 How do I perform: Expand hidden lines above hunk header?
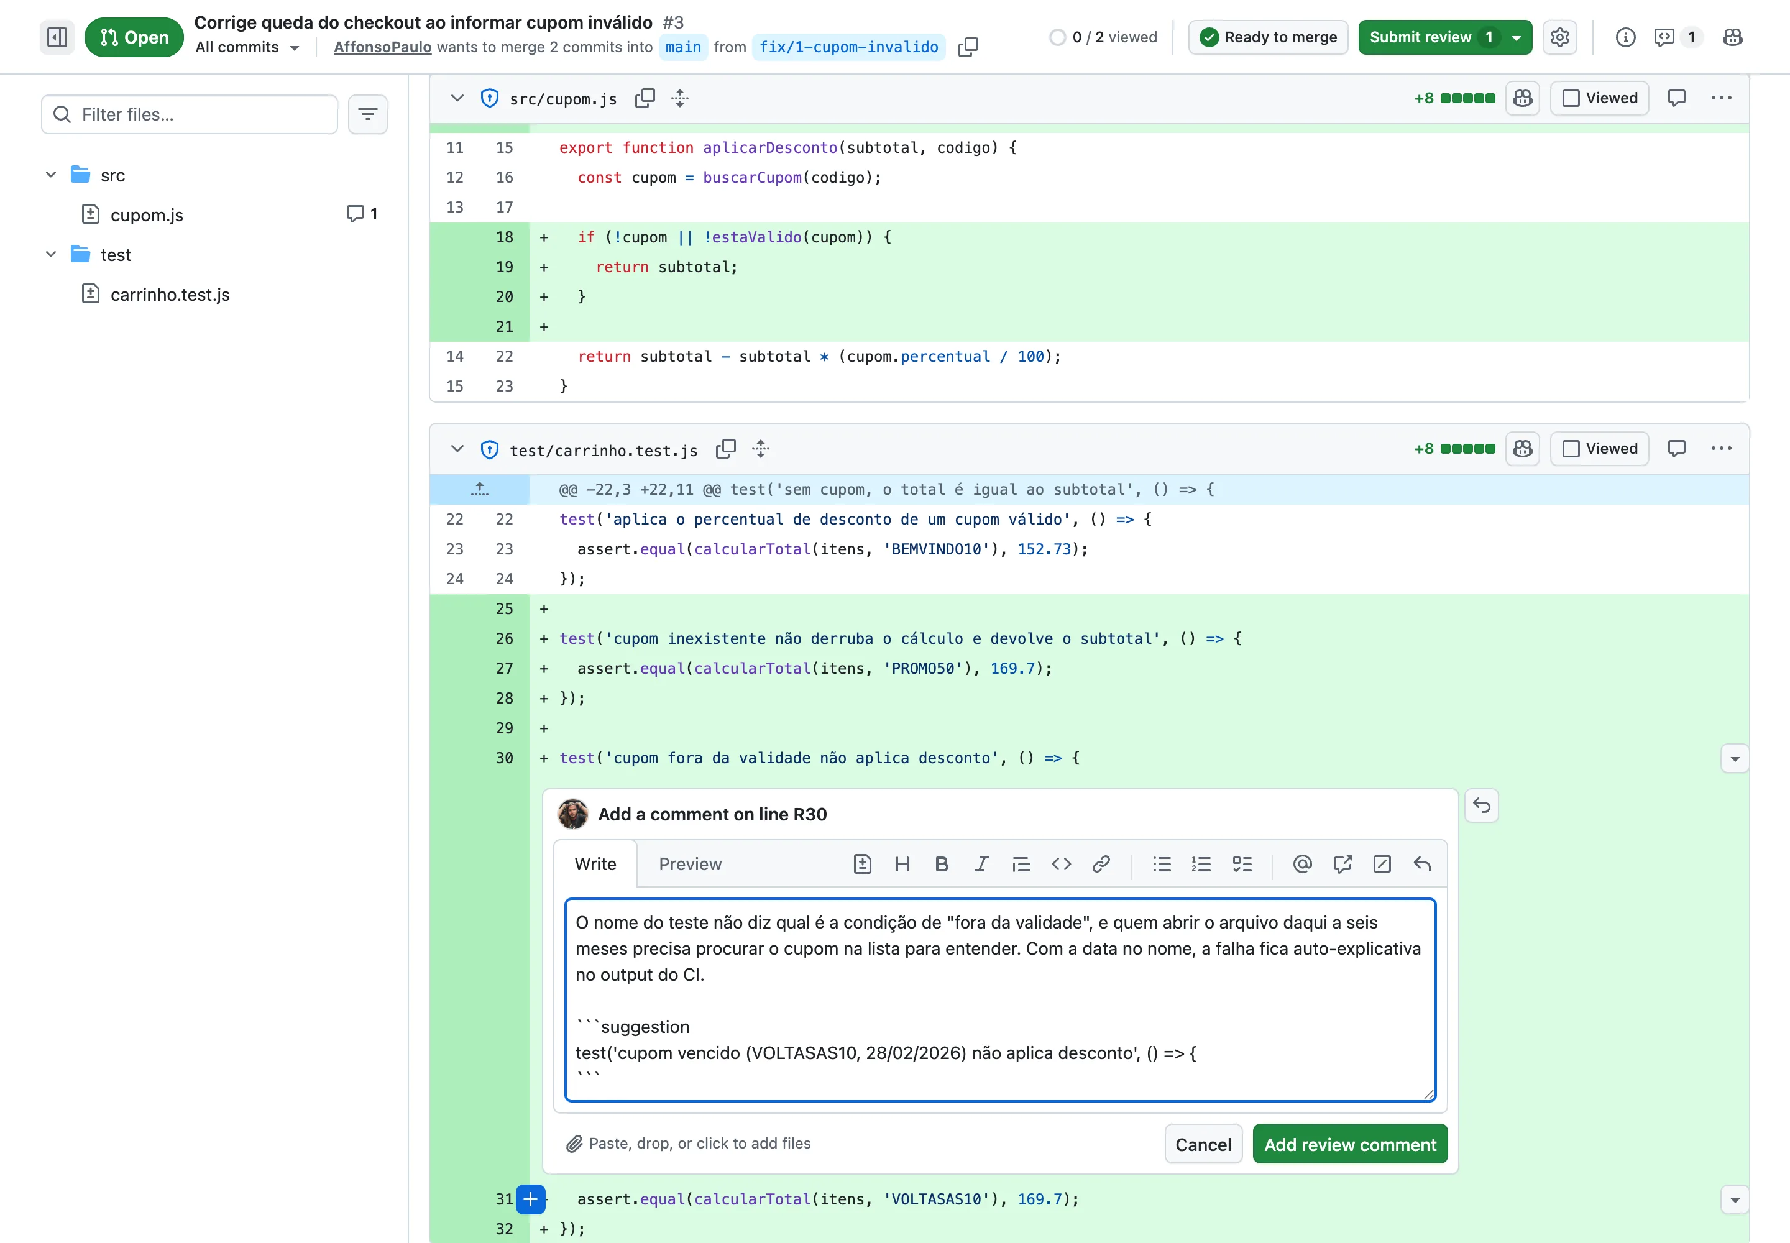coord(479,489)
